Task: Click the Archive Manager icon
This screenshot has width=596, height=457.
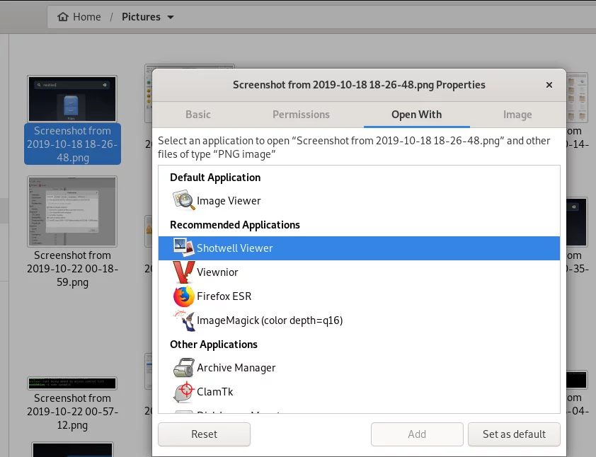Action: pos(184,367)
